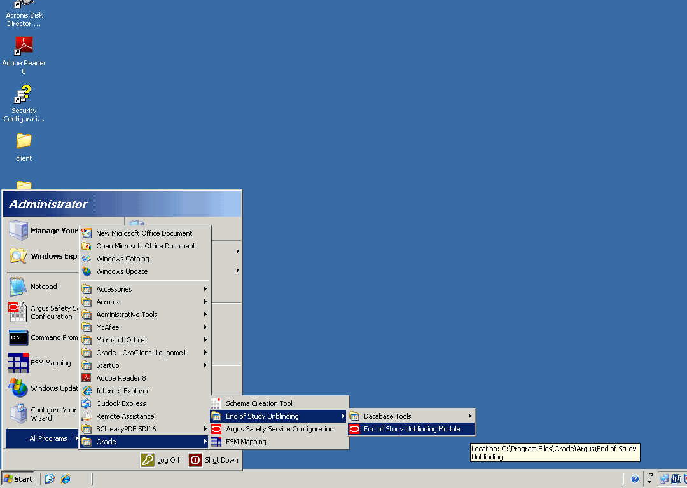Expand Database Tools submenu

412,416
